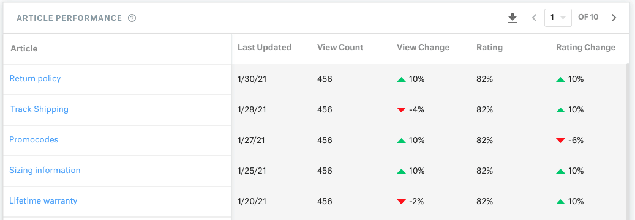The width and height of the screenshot is (635, 220).
Task: Go to the previous page arrow
Action: (x=534, y=18)
